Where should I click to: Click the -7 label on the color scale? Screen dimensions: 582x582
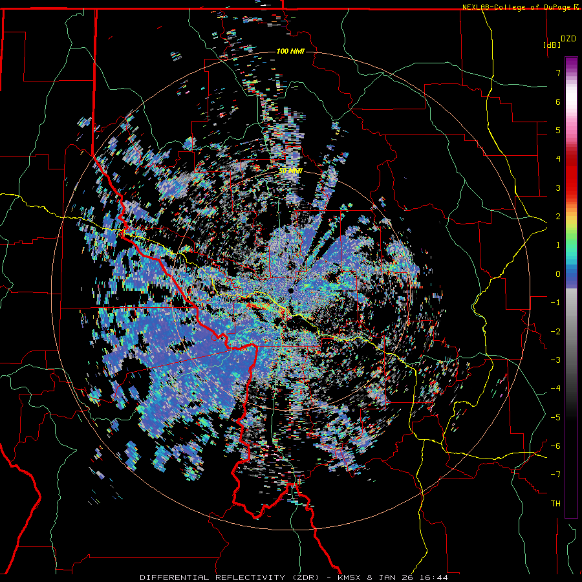coord(555,475)
